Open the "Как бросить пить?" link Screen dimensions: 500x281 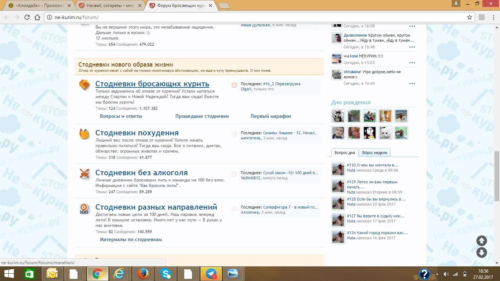159,186
